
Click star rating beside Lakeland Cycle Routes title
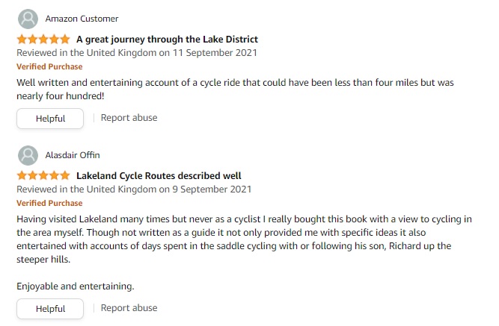(x=43, y=175)
